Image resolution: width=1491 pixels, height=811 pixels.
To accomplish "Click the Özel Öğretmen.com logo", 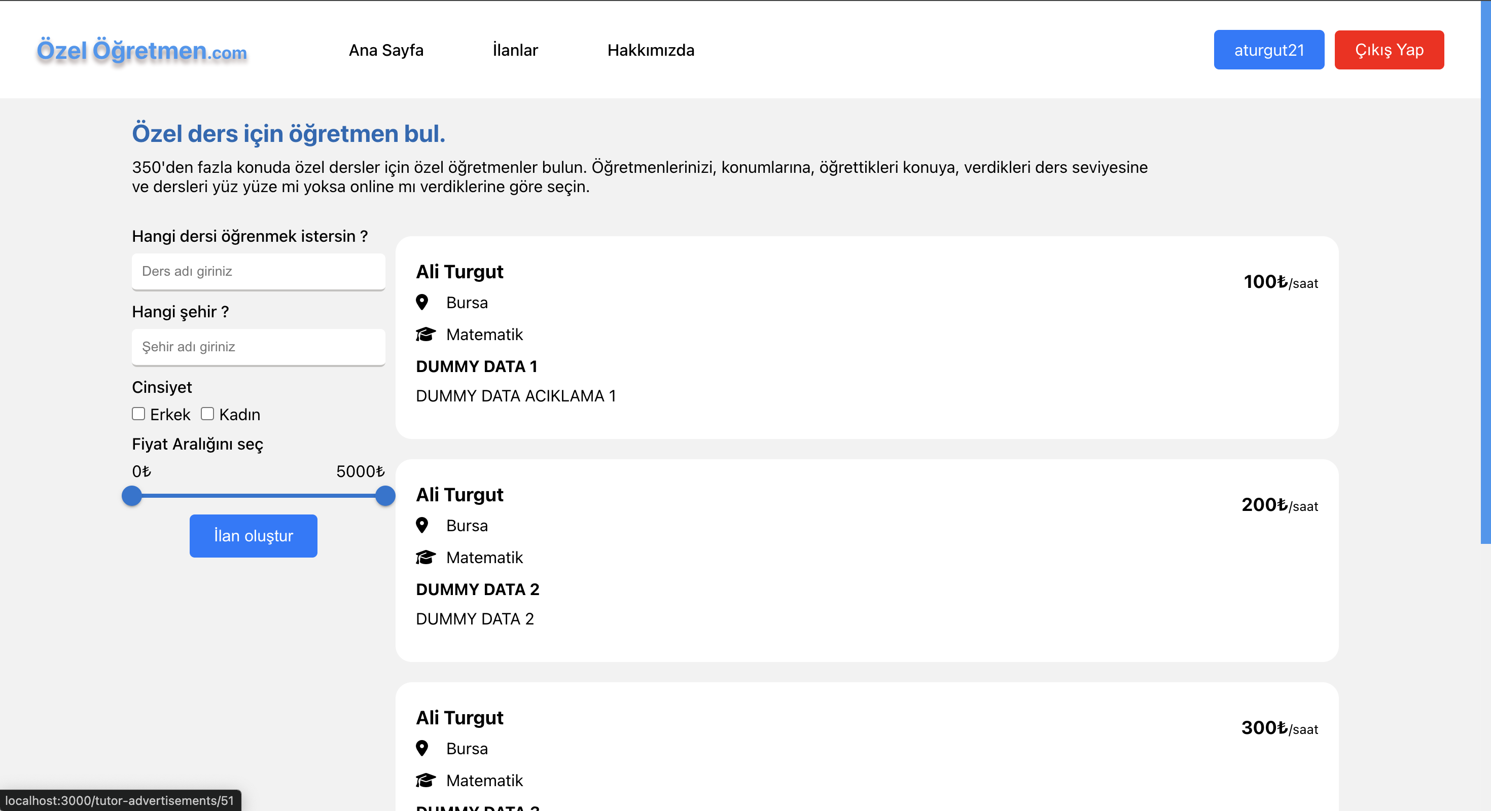I will pos(142,51).
